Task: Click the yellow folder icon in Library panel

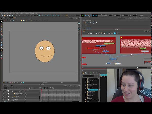Action: point(83,73)
